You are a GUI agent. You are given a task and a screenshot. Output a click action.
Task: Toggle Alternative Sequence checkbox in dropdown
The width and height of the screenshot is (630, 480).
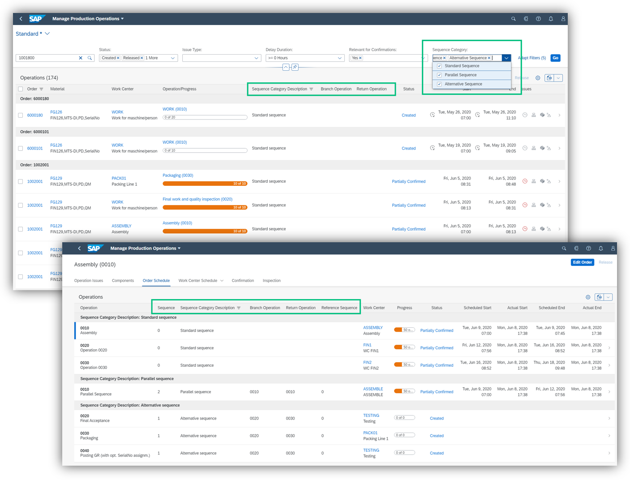pos(439,84)
